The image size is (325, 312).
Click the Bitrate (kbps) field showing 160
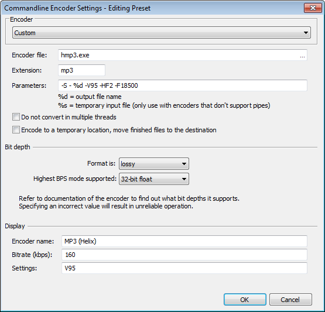tap(184, 255)
